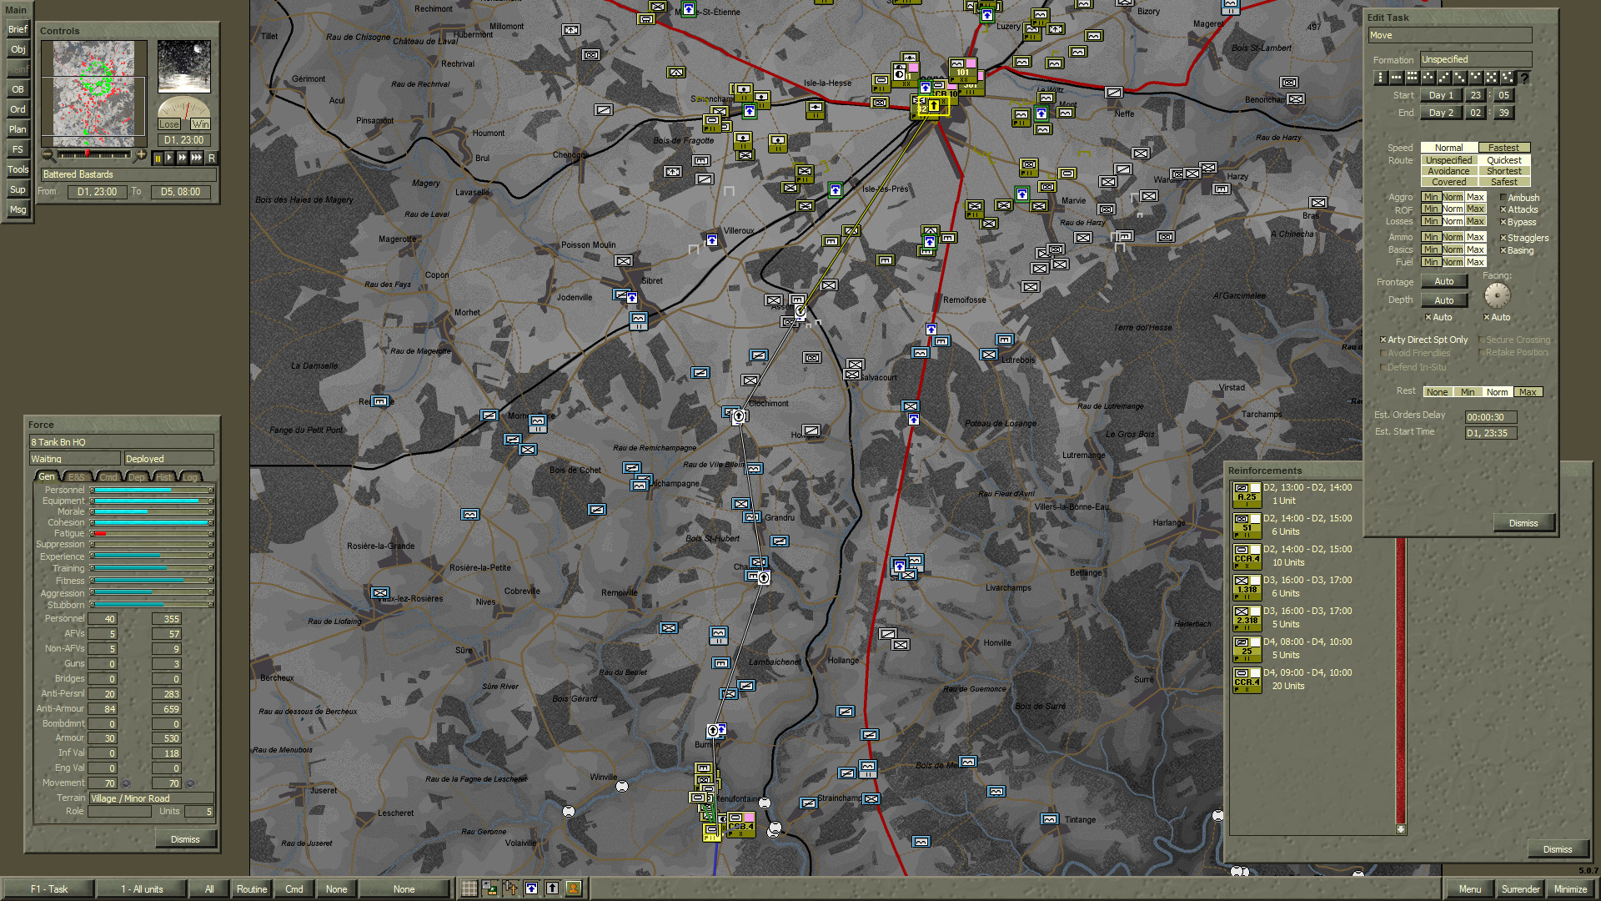The height and width of the screenshot is (901, 1601).
Task: Zoom in using the plus magnifier
Action: click(142, 154)
